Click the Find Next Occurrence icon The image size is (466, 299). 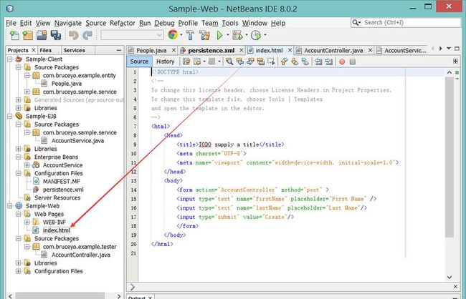click(250, 62)
